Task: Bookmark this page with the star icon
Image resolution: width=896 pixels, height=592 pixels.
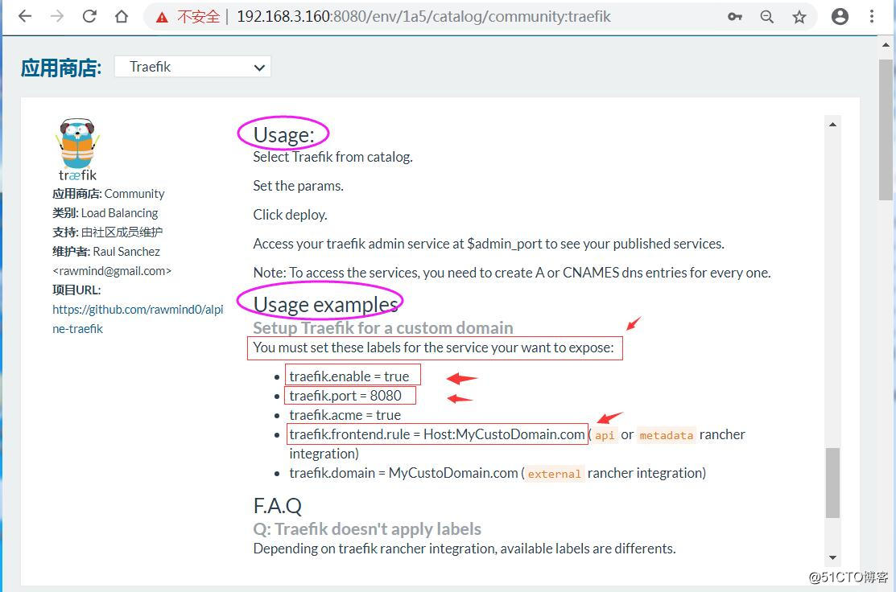Action: click(x=799, y=17)
